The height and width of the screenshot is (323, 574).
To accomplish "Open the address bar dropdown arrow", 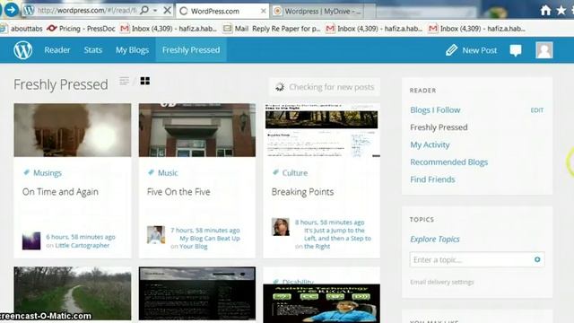I will 155,11.
